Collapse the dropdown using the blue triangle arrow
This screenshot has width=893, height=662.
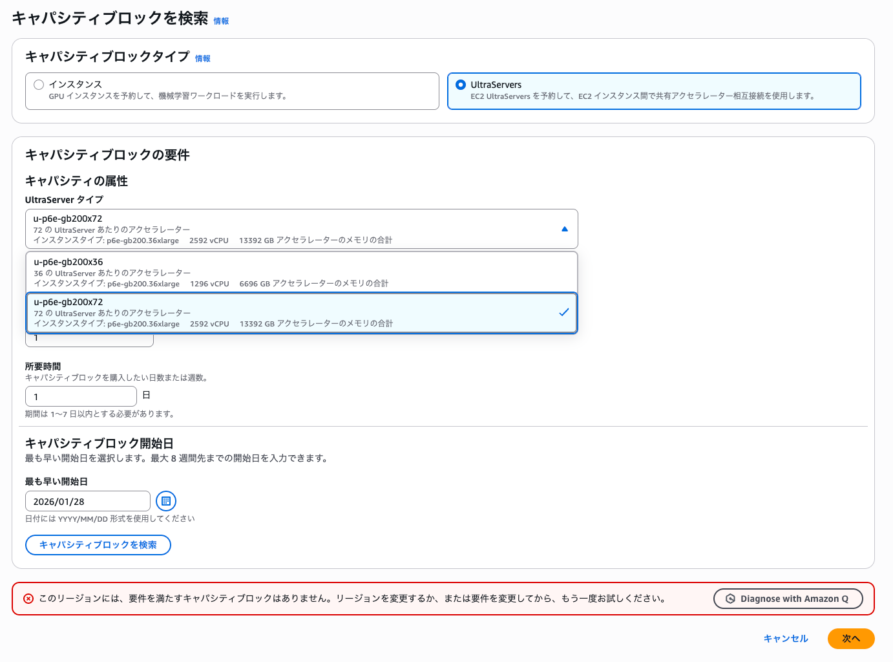click(564, 229)
